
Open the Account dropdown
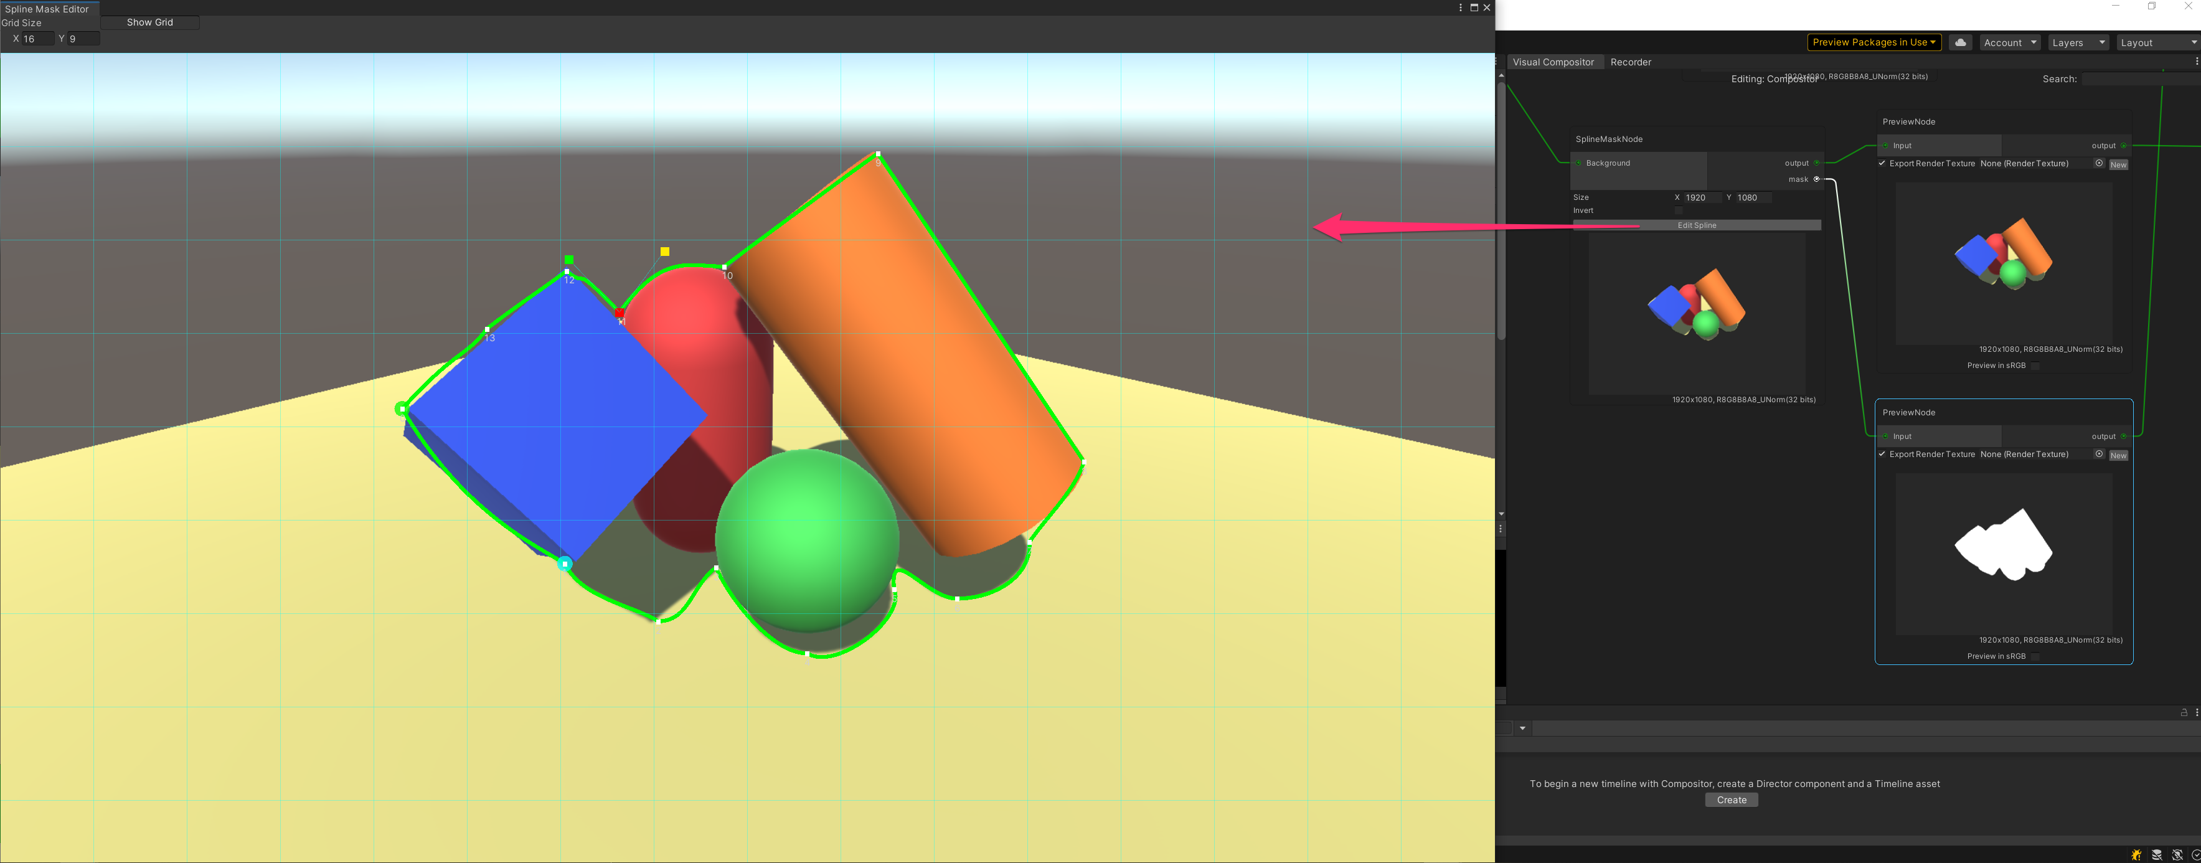click(x=2010, y=43)
